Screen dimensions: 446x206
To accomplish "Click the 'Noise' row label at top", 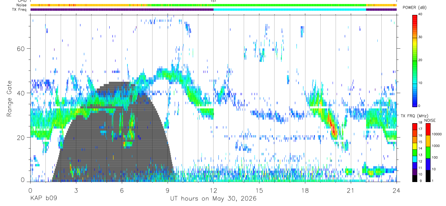I will 21,5.
